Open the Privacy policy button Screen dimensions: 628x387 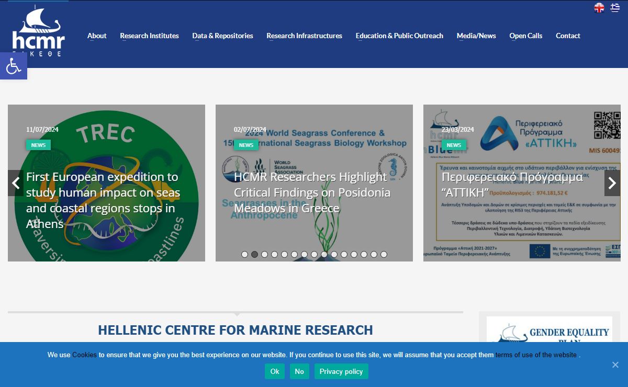[x=341, y=371]
